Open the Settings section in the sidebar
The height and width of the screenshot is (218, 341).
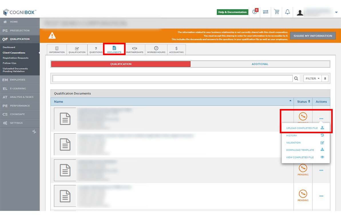point(16,123)
